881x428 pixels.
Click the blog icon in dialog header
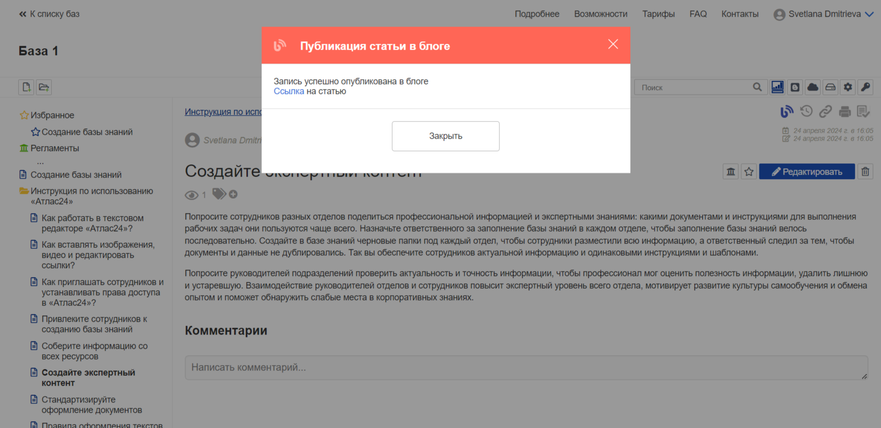coord(280,46)
